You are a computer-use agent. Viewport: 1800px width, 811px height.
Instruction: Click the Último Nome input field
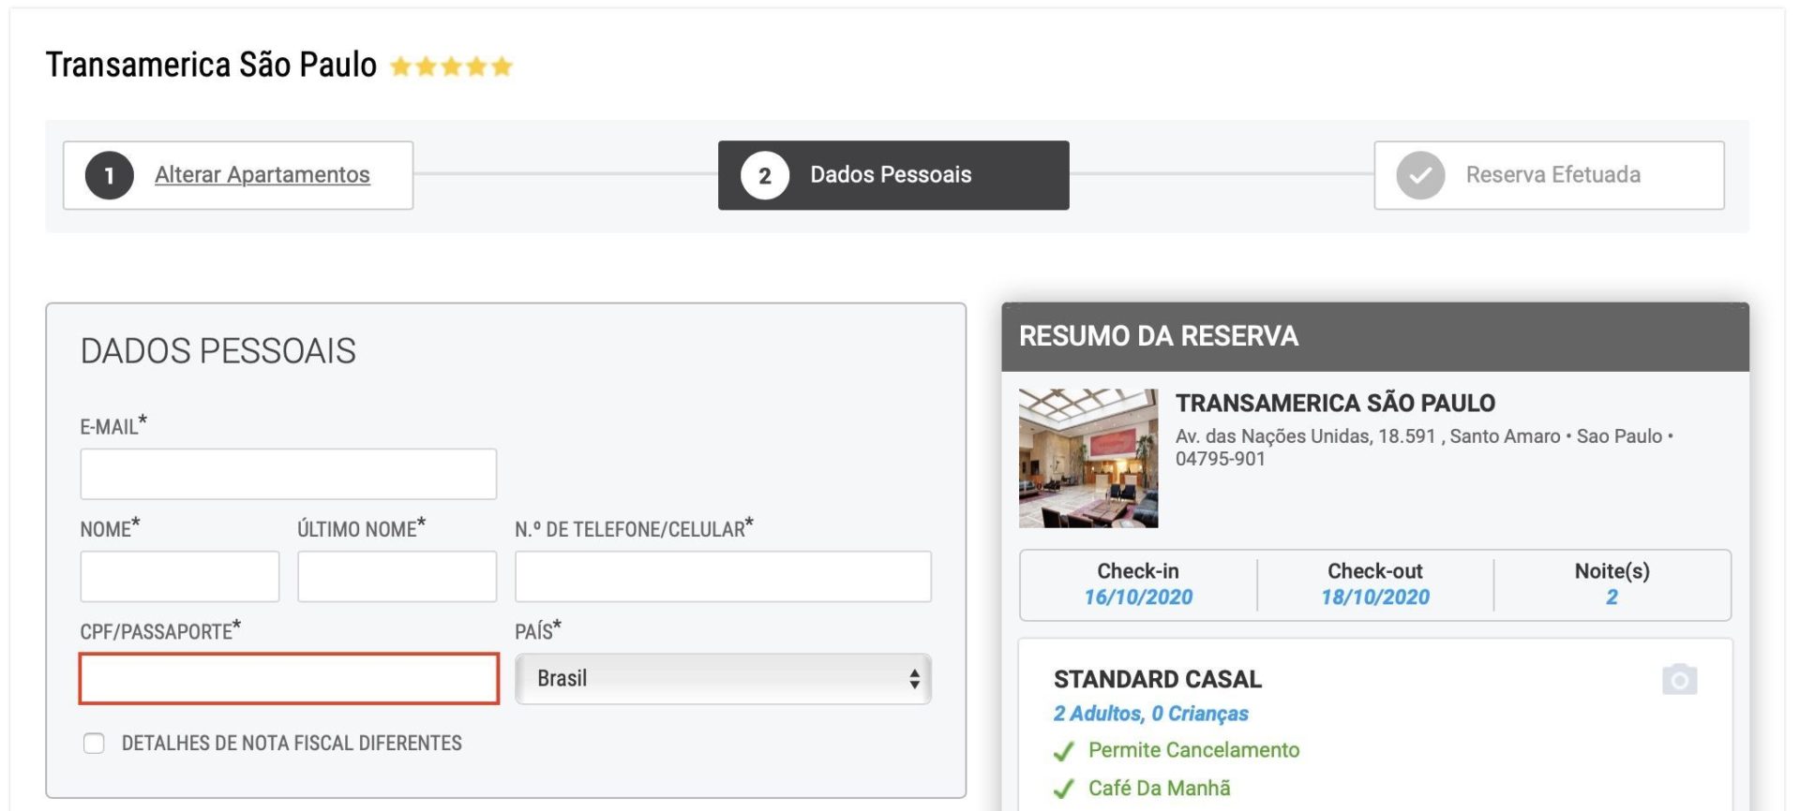397,576
